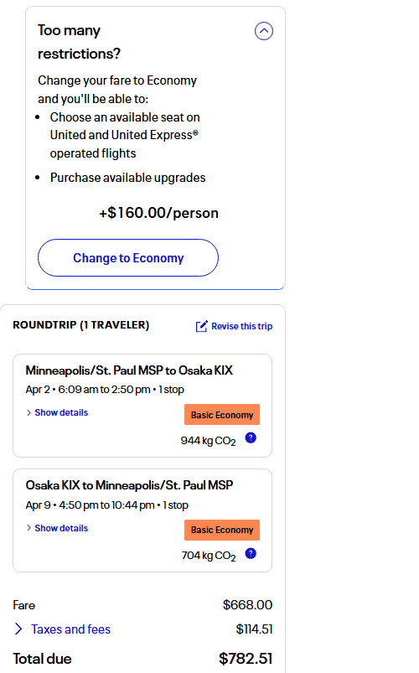Click the help icon beside 944 kg CO2
The width and height of the screenshot is (419, 673).
[x=251, y=437]
